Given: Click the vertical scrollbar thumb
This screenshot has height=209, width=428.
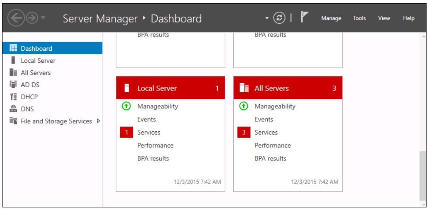Looking at the screenshot, I should [x=423, y=176].
